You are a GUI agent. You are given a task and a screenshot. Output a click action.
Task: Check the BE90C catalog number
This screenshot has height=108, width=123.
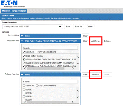pos(24,100)
